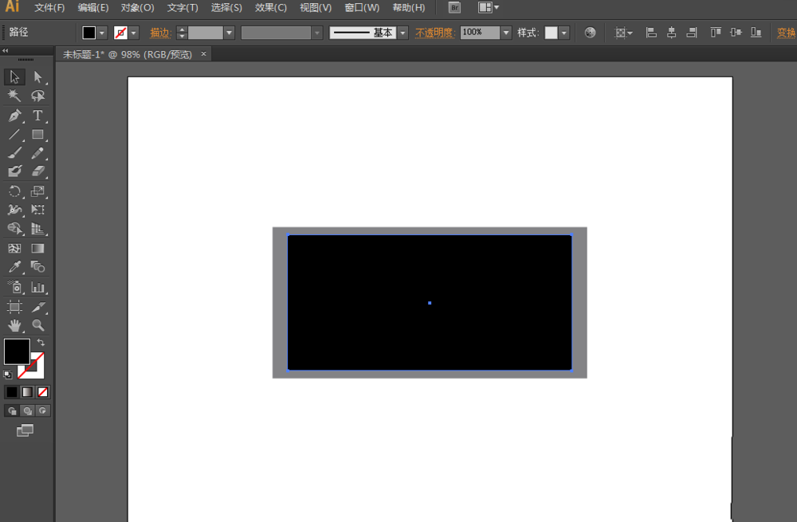Image resolution: width=797 pixels, height=522 pixels.
Task: Open Adobe Bridge with the Br icon
Action: 454,8
